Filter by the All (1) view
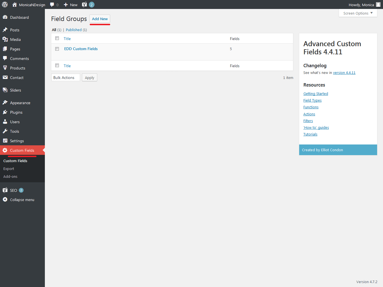 [x=57, y=30]
